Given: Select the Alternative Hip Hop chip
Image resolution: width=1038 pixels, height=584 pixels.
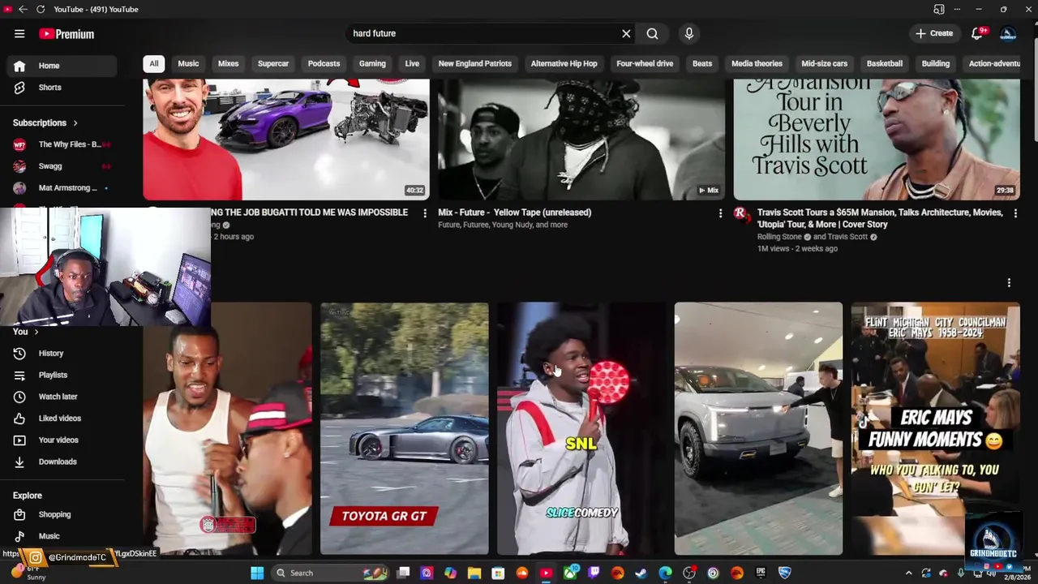Looking at the screenshot, I should pyautogui.click(x=564, y=63).
